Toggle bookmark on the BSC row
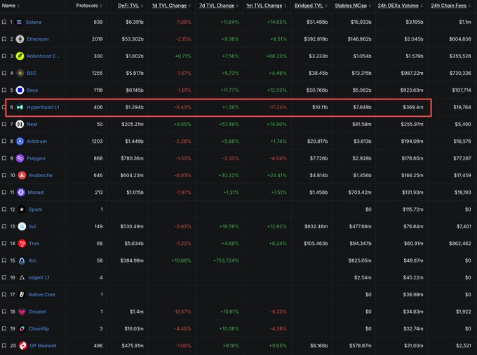Viewport: 477px width, 355px height. [4, 74]
